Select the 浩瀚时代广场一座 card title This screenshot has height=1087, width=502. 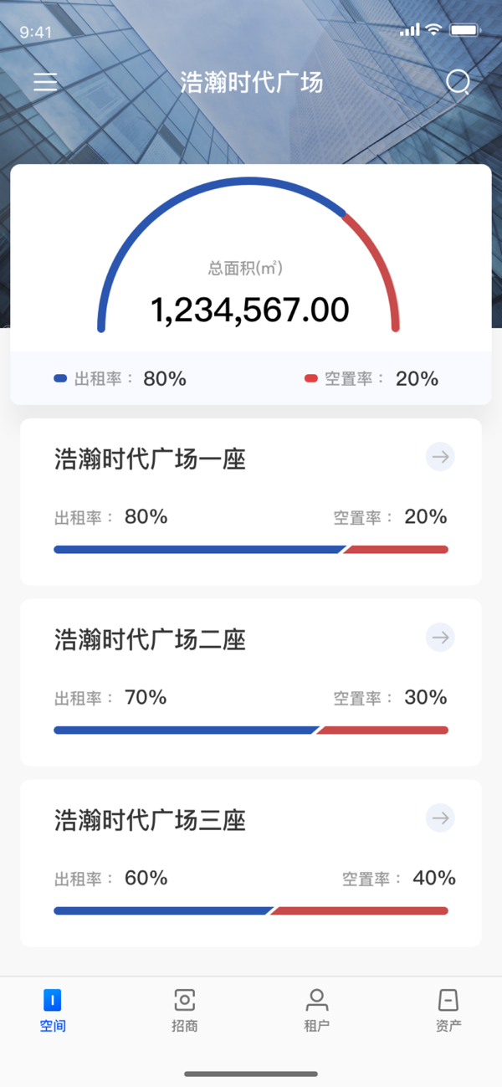pyautogui.click(x=150, y=459)
